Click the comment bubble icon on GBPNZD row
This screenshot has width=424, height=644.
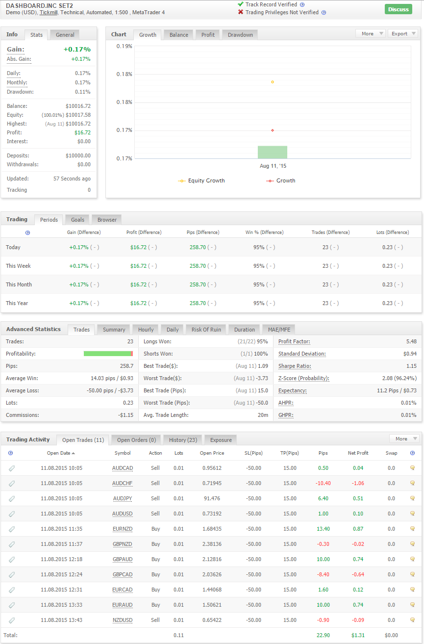click(412, 544)
